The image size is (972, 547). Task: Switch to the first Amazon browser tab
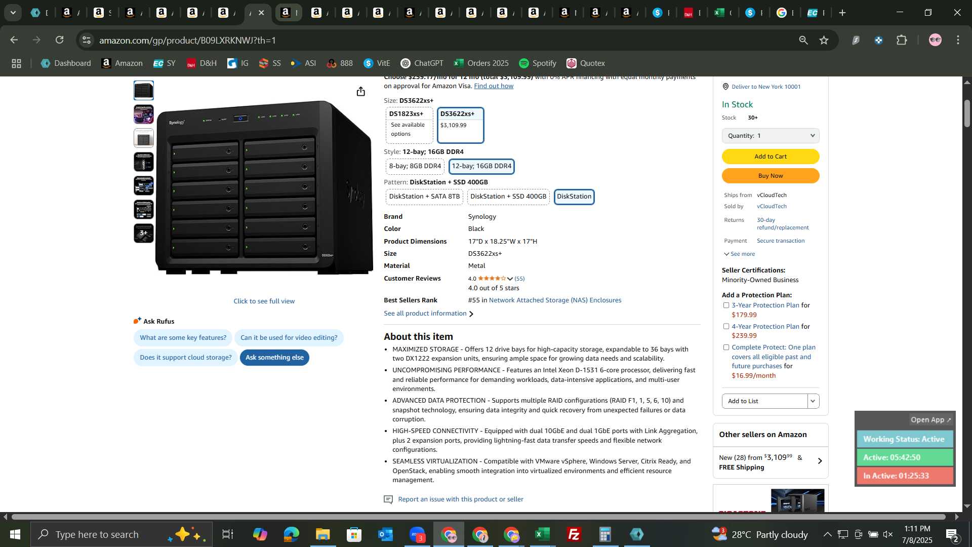[x=70, y=13]
